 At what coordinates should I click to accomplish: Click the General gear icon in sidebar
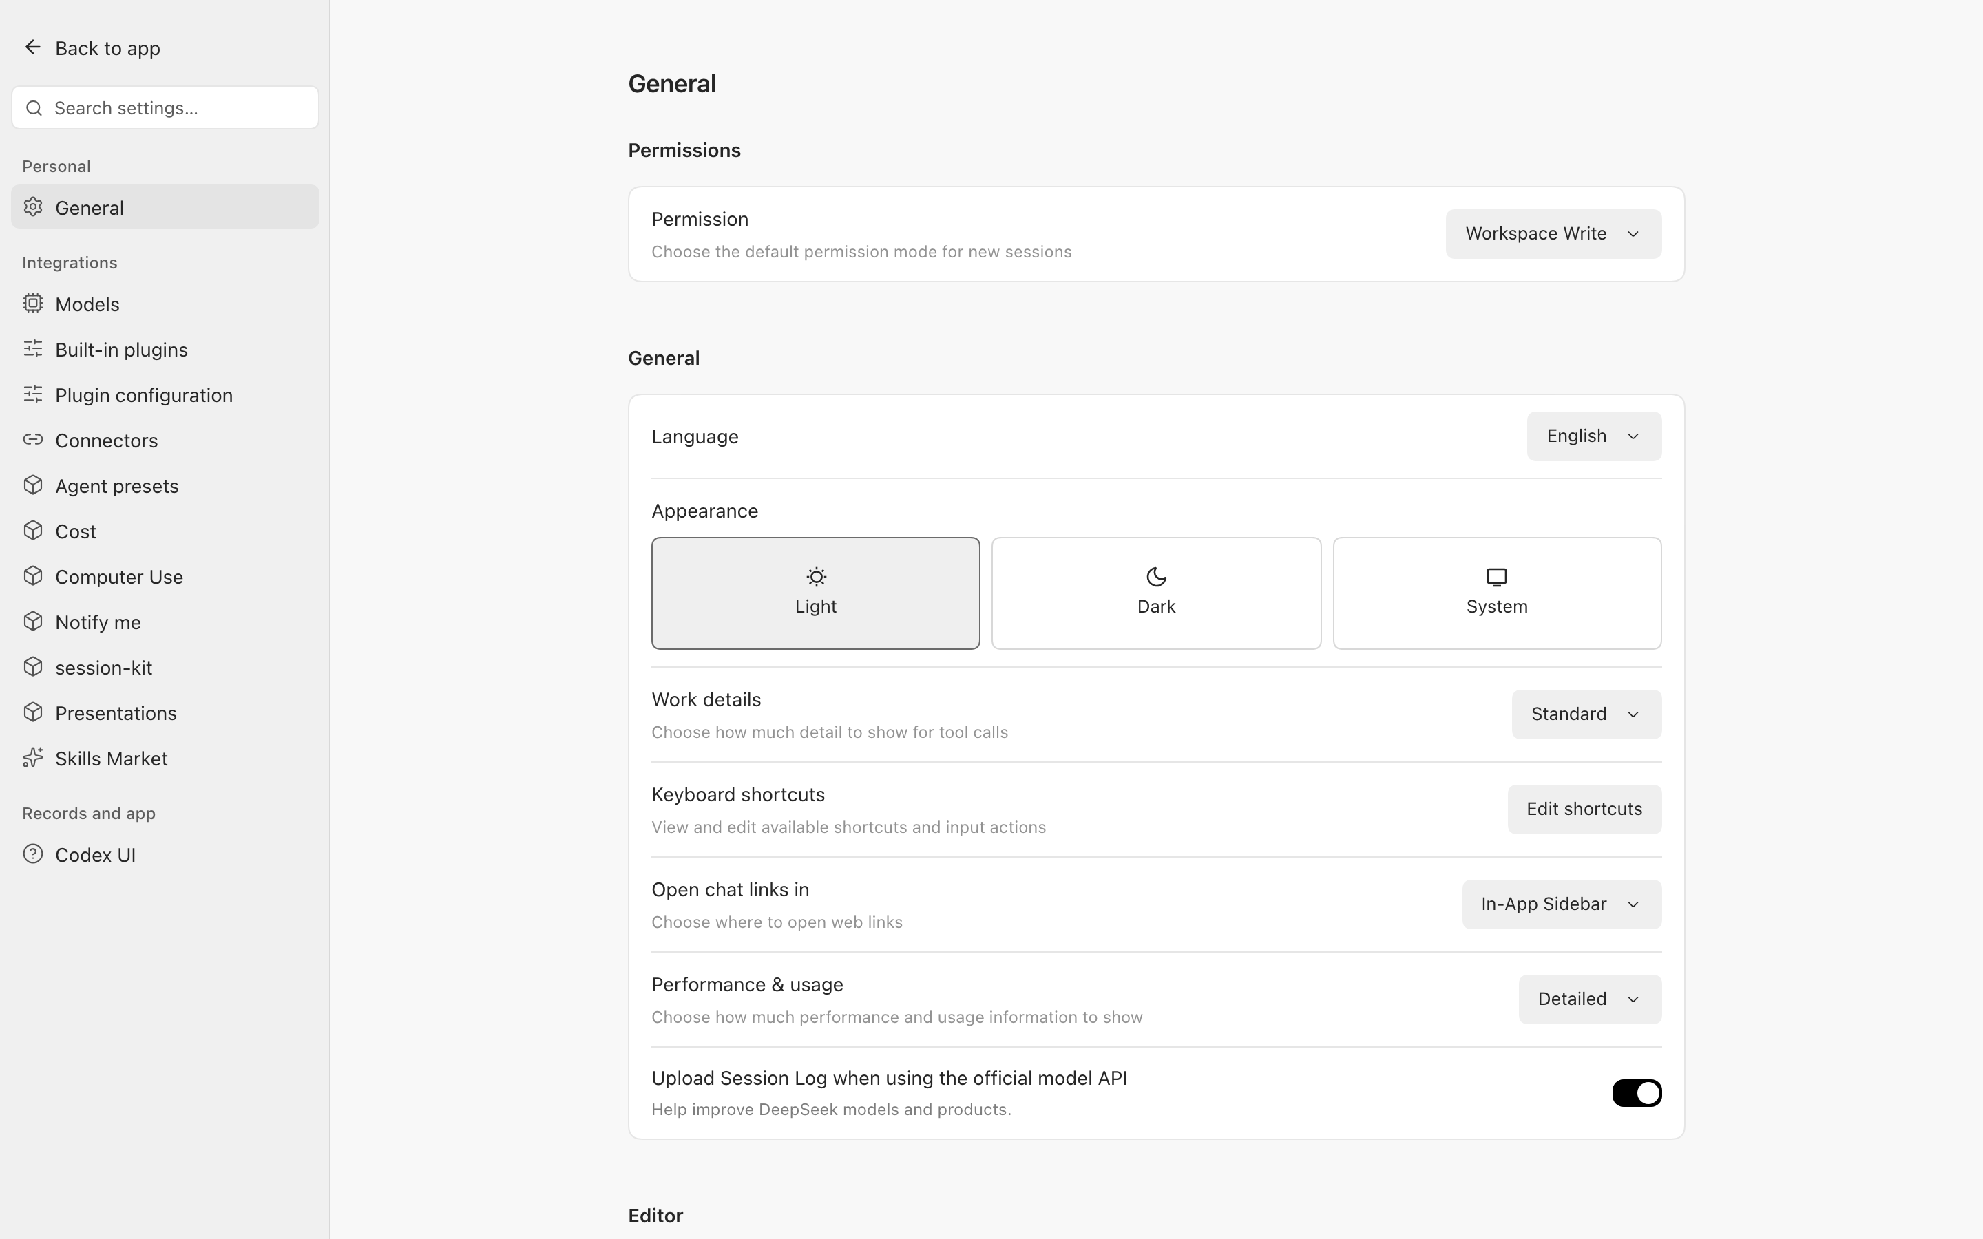click(x=33, y=207)
